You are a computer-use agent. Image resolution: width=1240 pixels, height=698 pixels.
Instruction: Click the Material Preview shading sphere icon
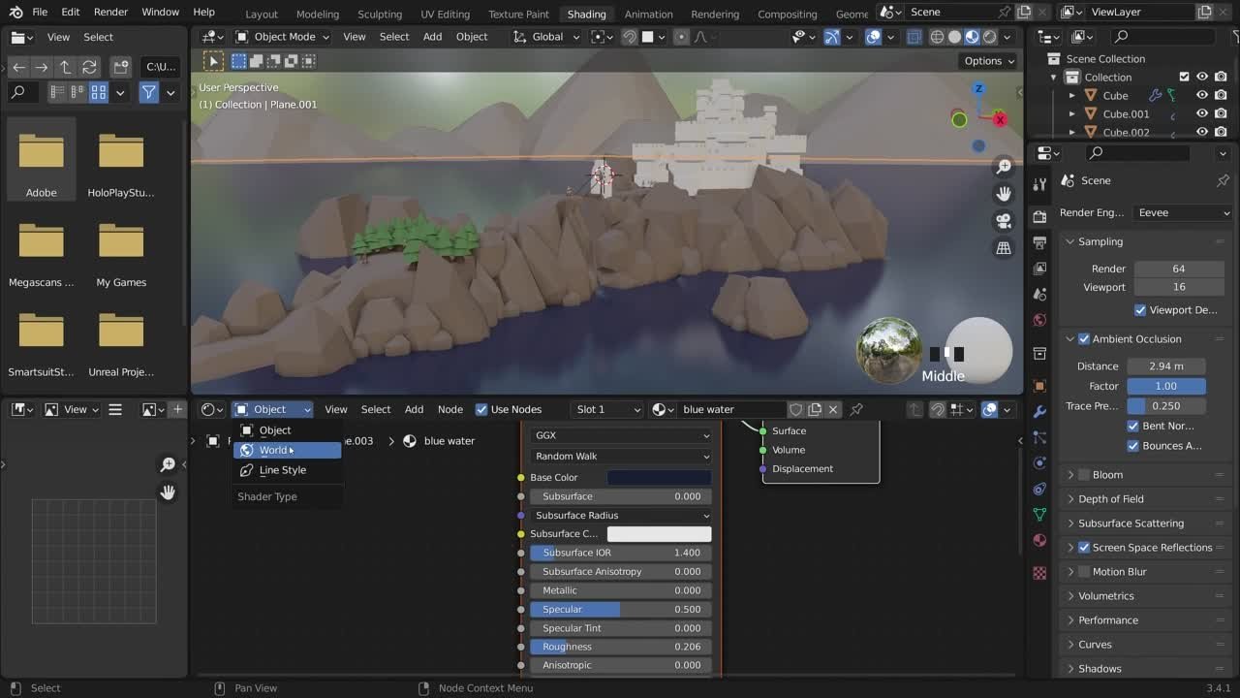click(972, 36)
